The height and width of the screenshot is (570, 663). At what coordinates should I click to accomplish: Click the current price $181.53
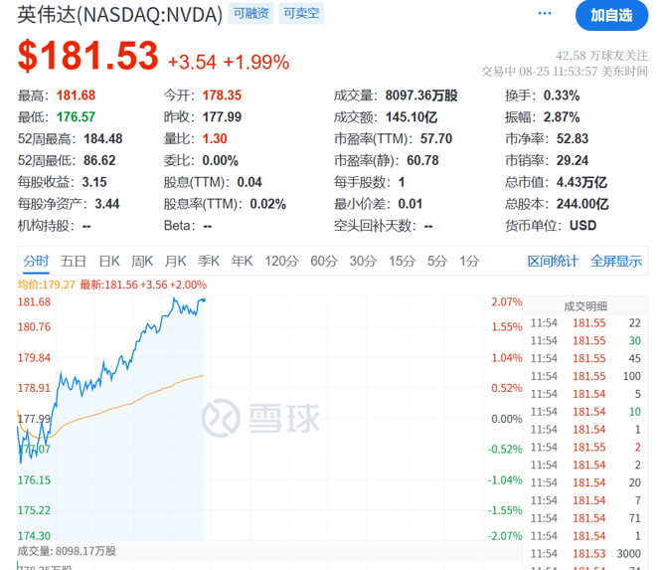pyautogui.click(x=87, y=56)
